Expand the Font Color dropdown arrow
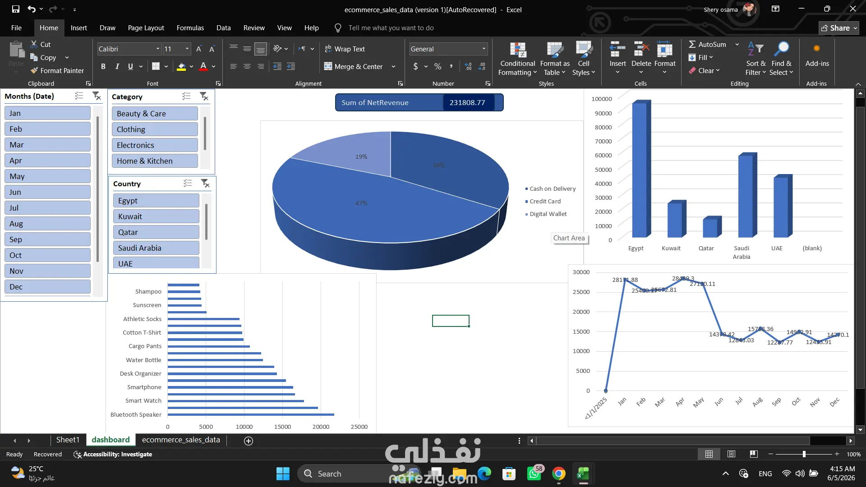 tap(213, 66)
